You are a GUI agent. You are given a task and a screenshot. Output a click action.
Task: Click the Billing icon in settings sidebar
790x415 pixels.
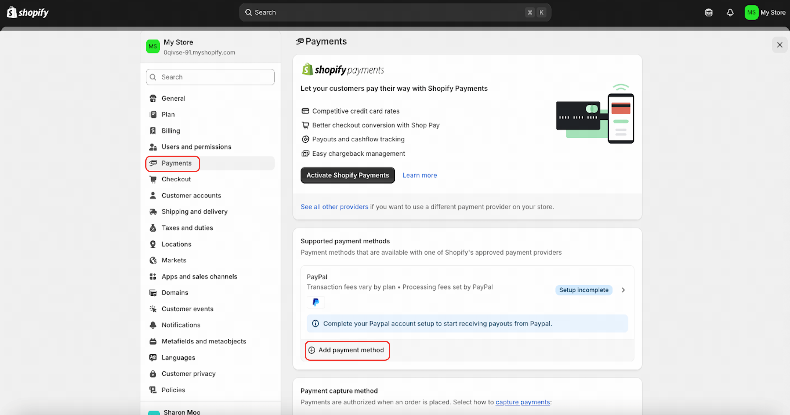(x=153, y=131)
